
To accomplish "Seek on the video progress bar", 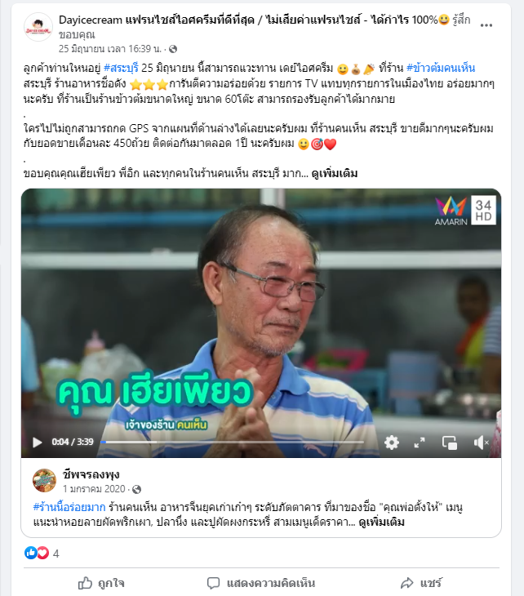I will click(x=232, y=442).
